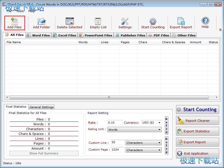Click the file list horizontal scrollbar
224x168 pixels.
click(x=109, y=97)
